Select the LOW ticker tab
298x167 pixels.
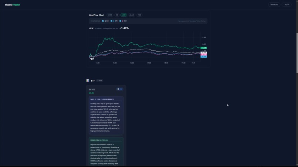pyautogui.click(x=124, y=15)
